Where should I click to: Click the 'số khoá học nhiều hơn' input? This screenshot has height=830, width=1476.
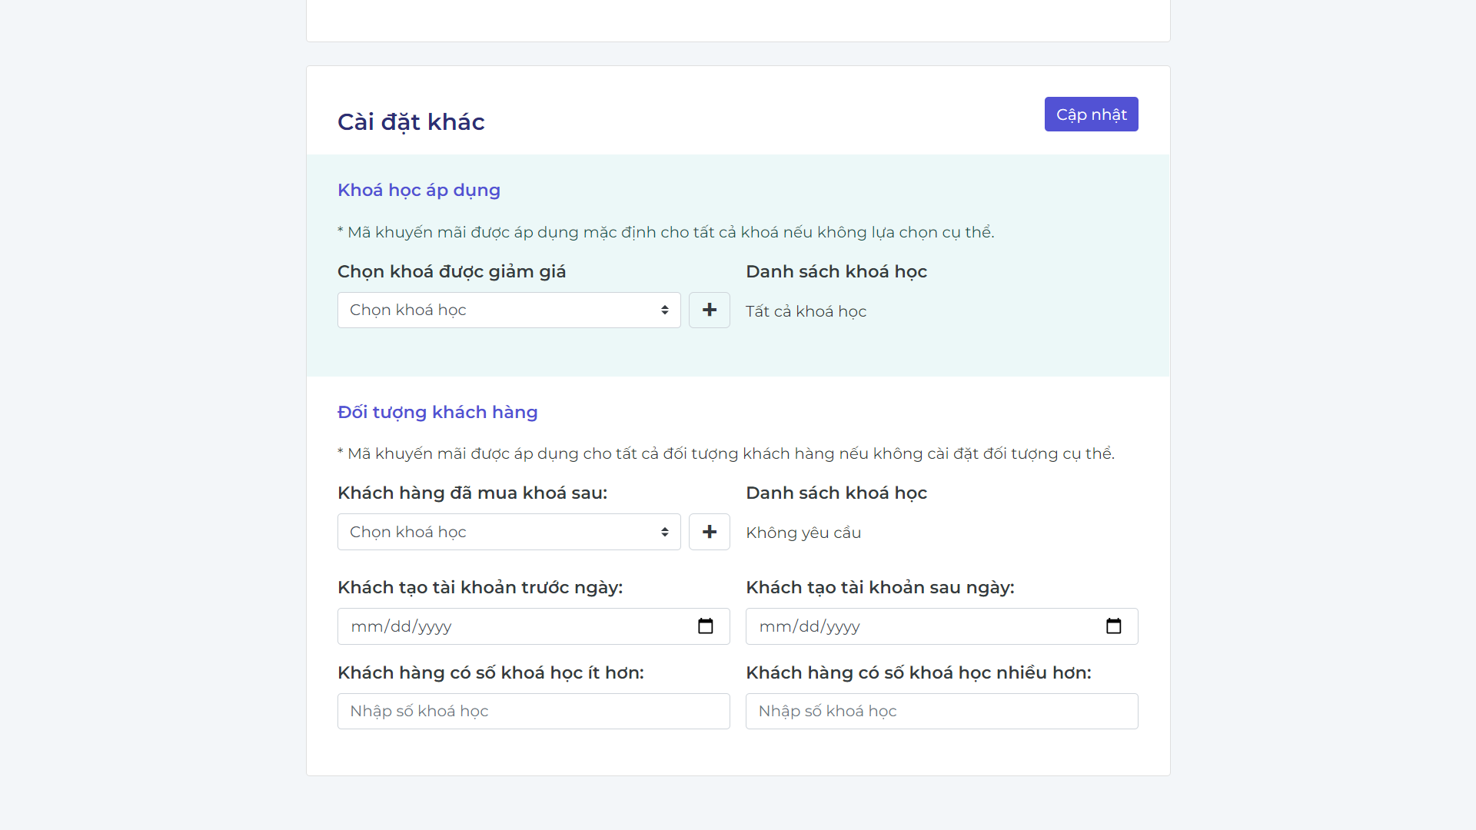pyautogui.click(x=941, y=711)
